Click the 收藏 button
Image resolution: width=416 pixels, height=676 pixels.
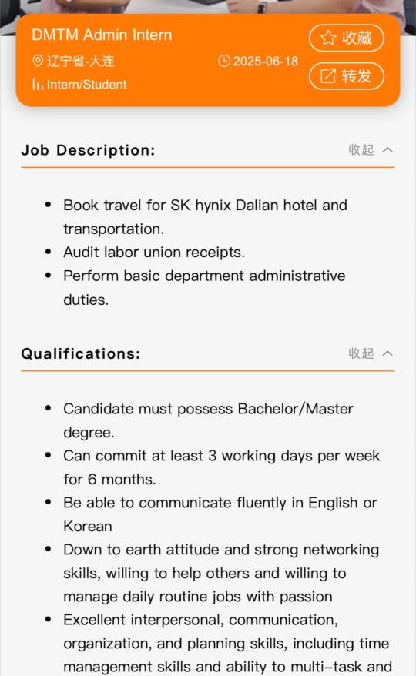click(347, 38)
